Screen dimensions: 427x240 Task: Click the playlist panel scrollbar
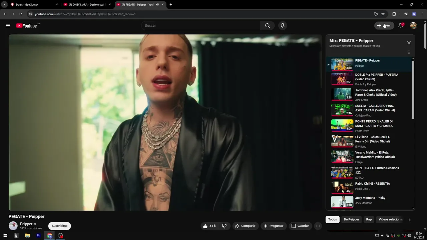click(x=413, y=89)
